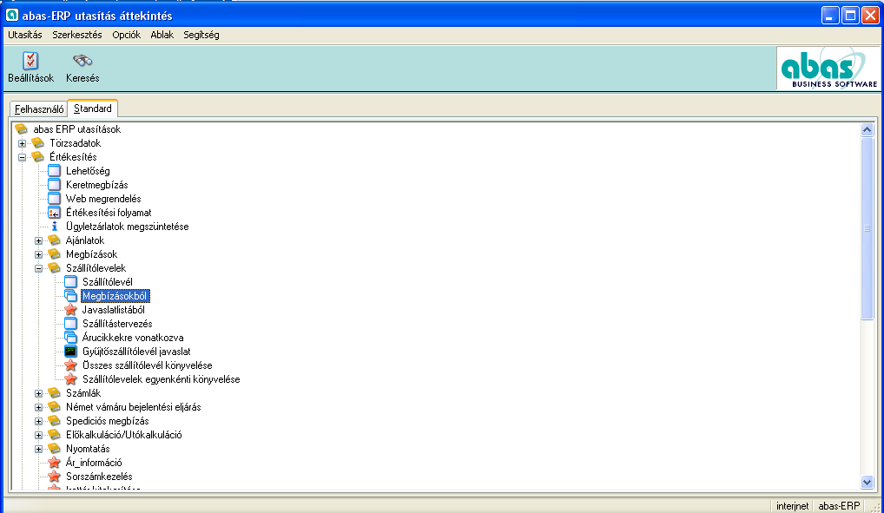Switch to the Standard tab
This screenshot has height=513, width=884.
click(92, 109)
